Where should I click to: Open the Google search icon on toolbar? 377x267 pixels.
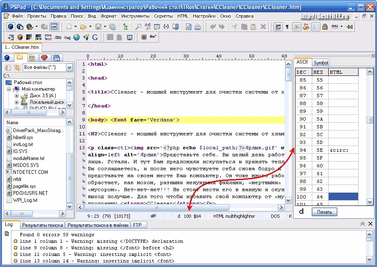tap(95, 37)
